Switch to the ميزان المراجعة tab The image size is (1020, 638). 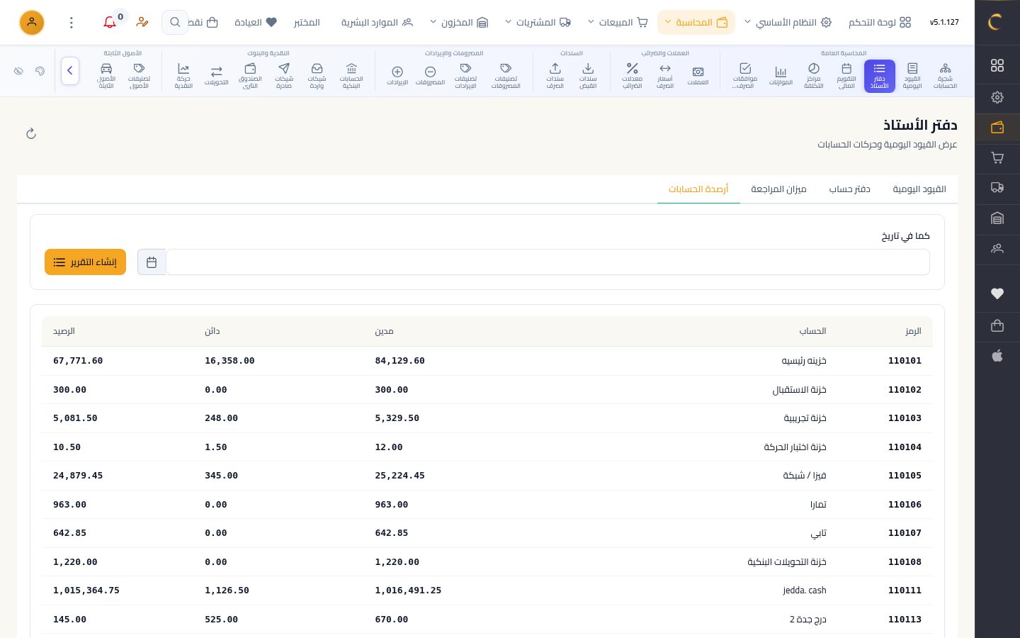[778, 189]
